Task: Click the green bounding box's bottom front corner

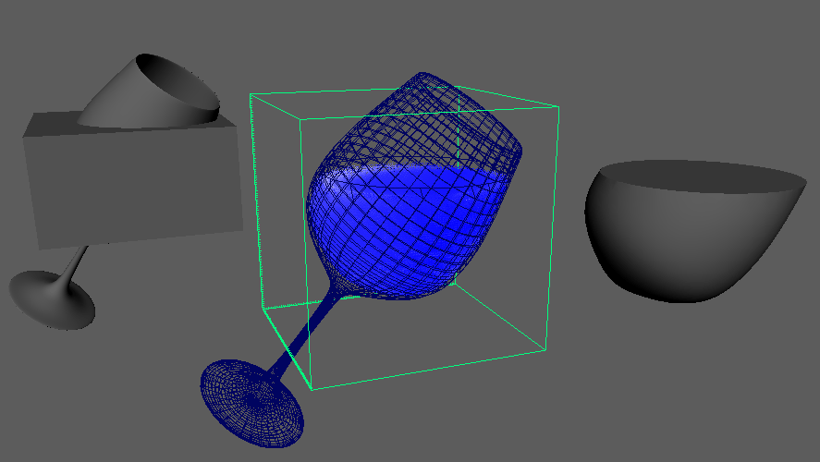Action: point(312,389)
